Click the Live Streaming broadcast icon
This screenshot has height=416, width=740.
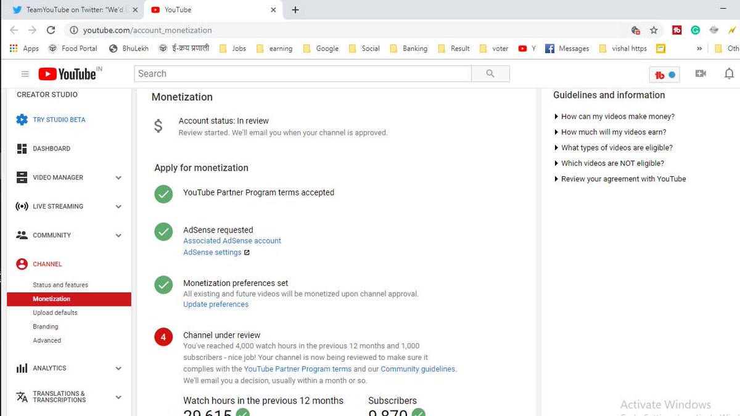tap(22, 206)
